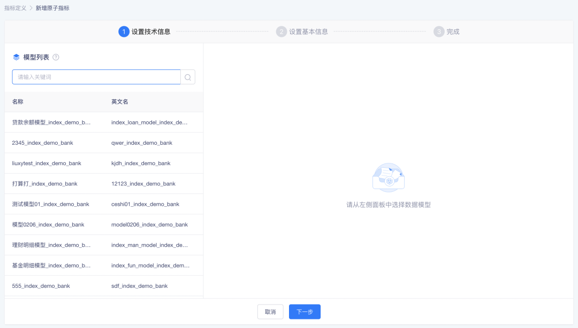
Task: Select the 2345_index_demo_bank model
Action: [43, 143]
